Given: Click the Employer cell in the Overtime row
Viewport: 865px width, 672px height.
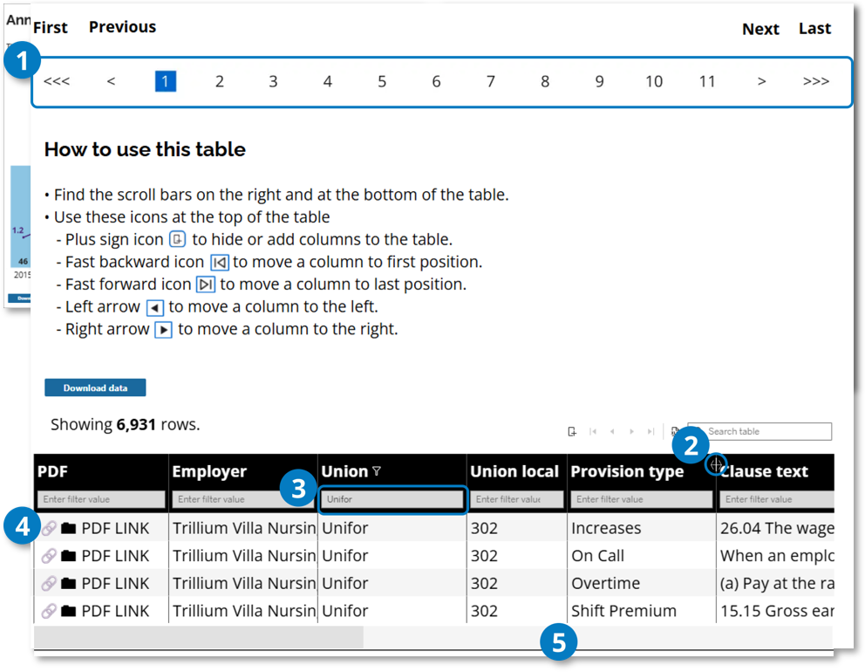Looking at the screenshot, I should click(244, 583).
